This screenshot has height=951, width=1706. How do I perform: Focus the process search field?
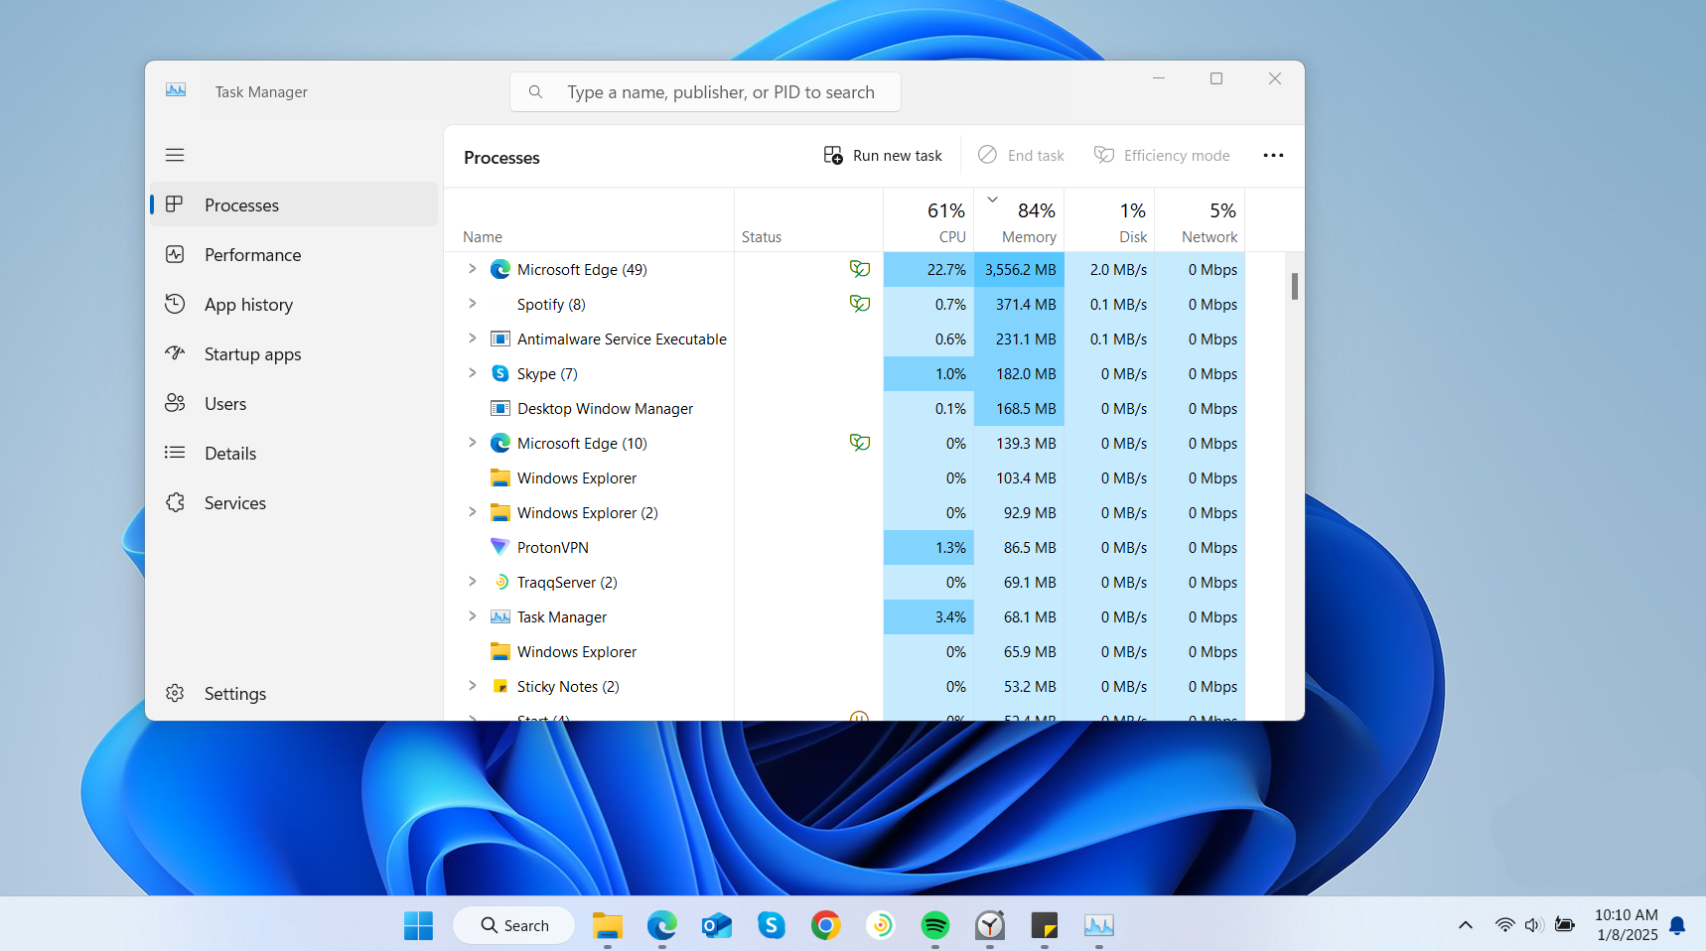[x=705, y=91]
